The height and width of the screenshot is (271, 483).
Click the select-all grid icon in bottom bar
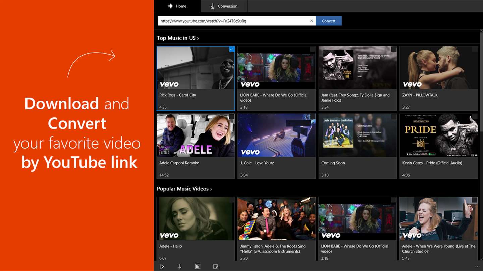point(198,267)
